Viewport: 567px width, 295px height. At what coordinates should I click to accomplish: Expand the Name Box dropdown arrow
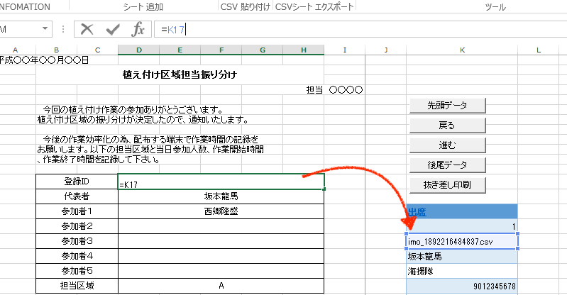45,29
